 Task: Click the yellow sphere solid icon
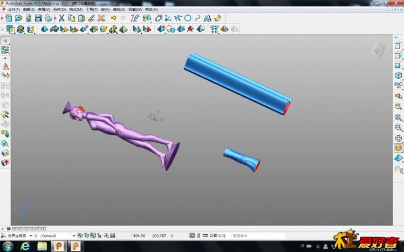click(x=104, y=29)
